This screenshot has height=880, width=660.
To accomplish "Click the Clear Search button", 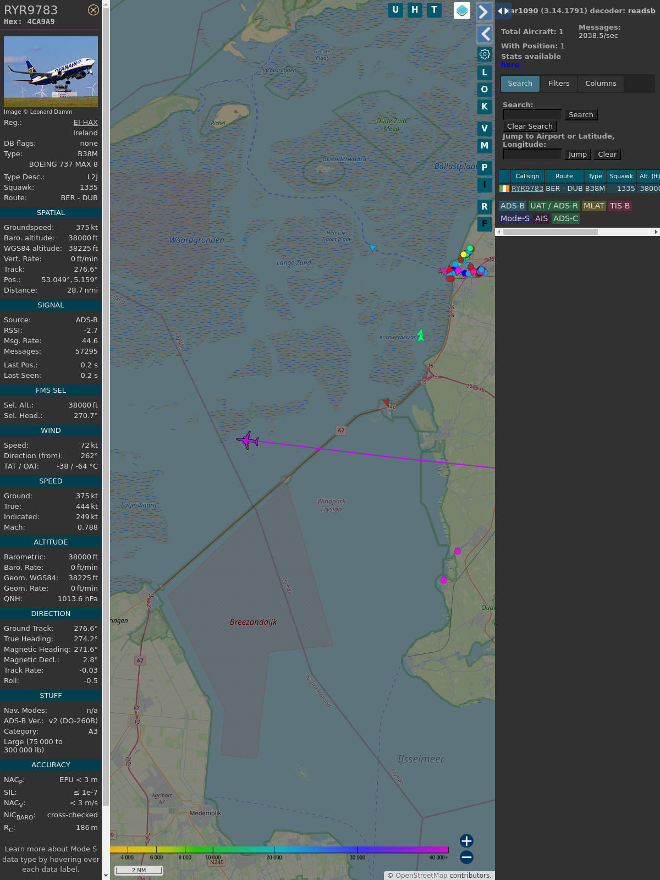I will [530, 126].
